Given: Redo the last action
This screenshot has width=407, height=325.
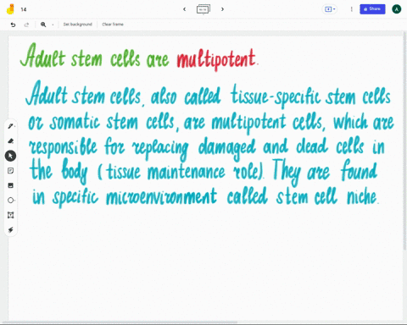Looking at the screenshot, I should (x=26, y=25).
